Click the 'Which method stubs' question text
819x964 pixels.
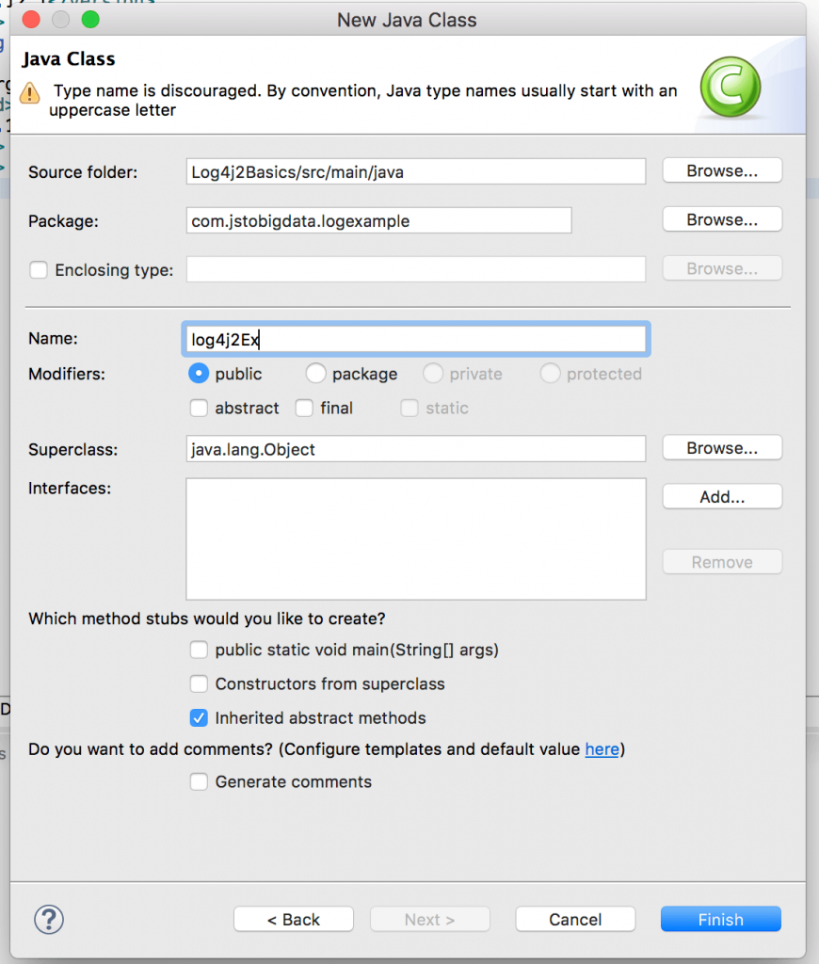[206, 618]
